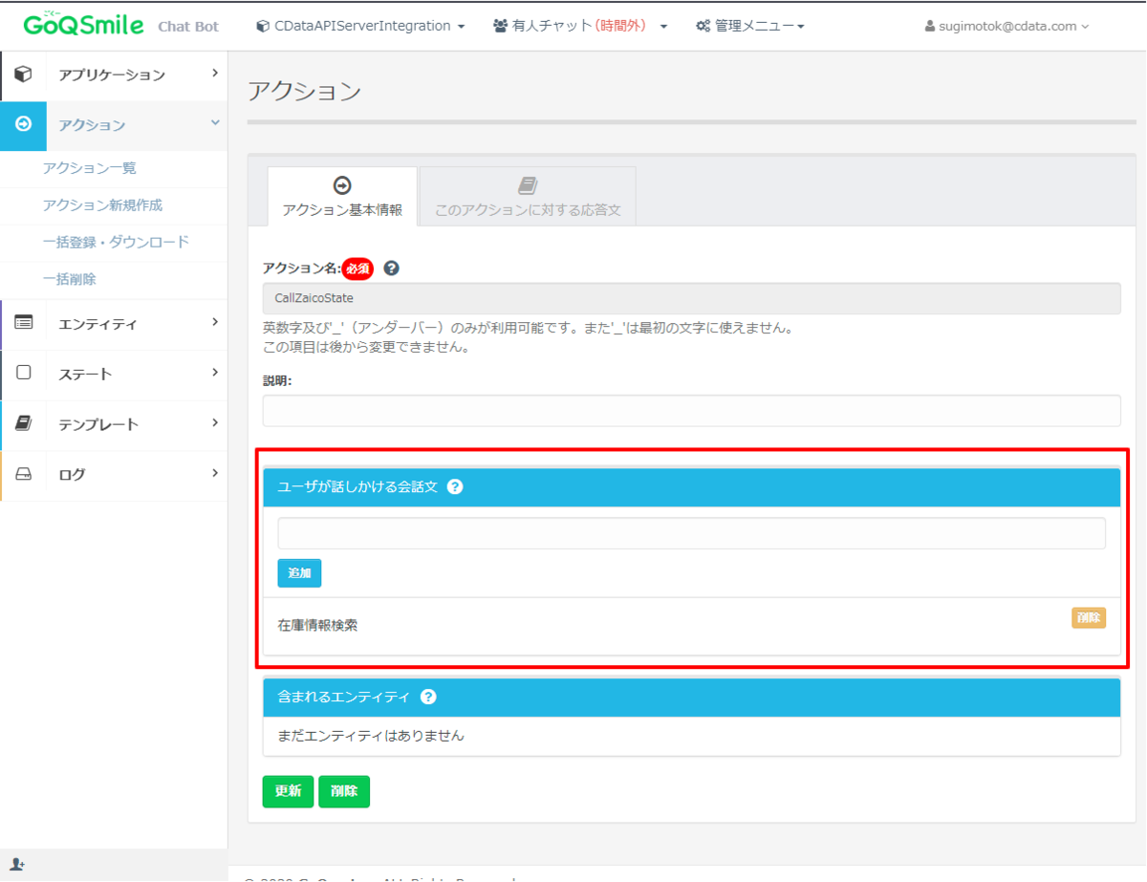The width and height of the screenshot is (1147, 882).
Task: Click the 追加 button
Action: tap(299, 573)
